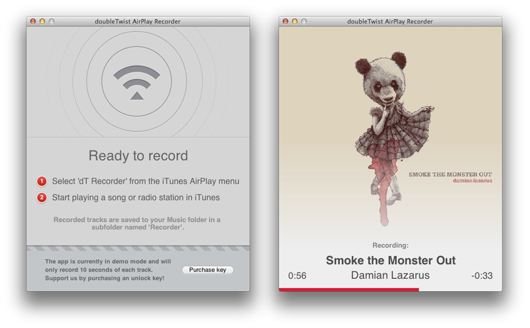Click the 'Recorded tracks are saved' note
Screen dimensions: 530x328
tap(137, 223)
